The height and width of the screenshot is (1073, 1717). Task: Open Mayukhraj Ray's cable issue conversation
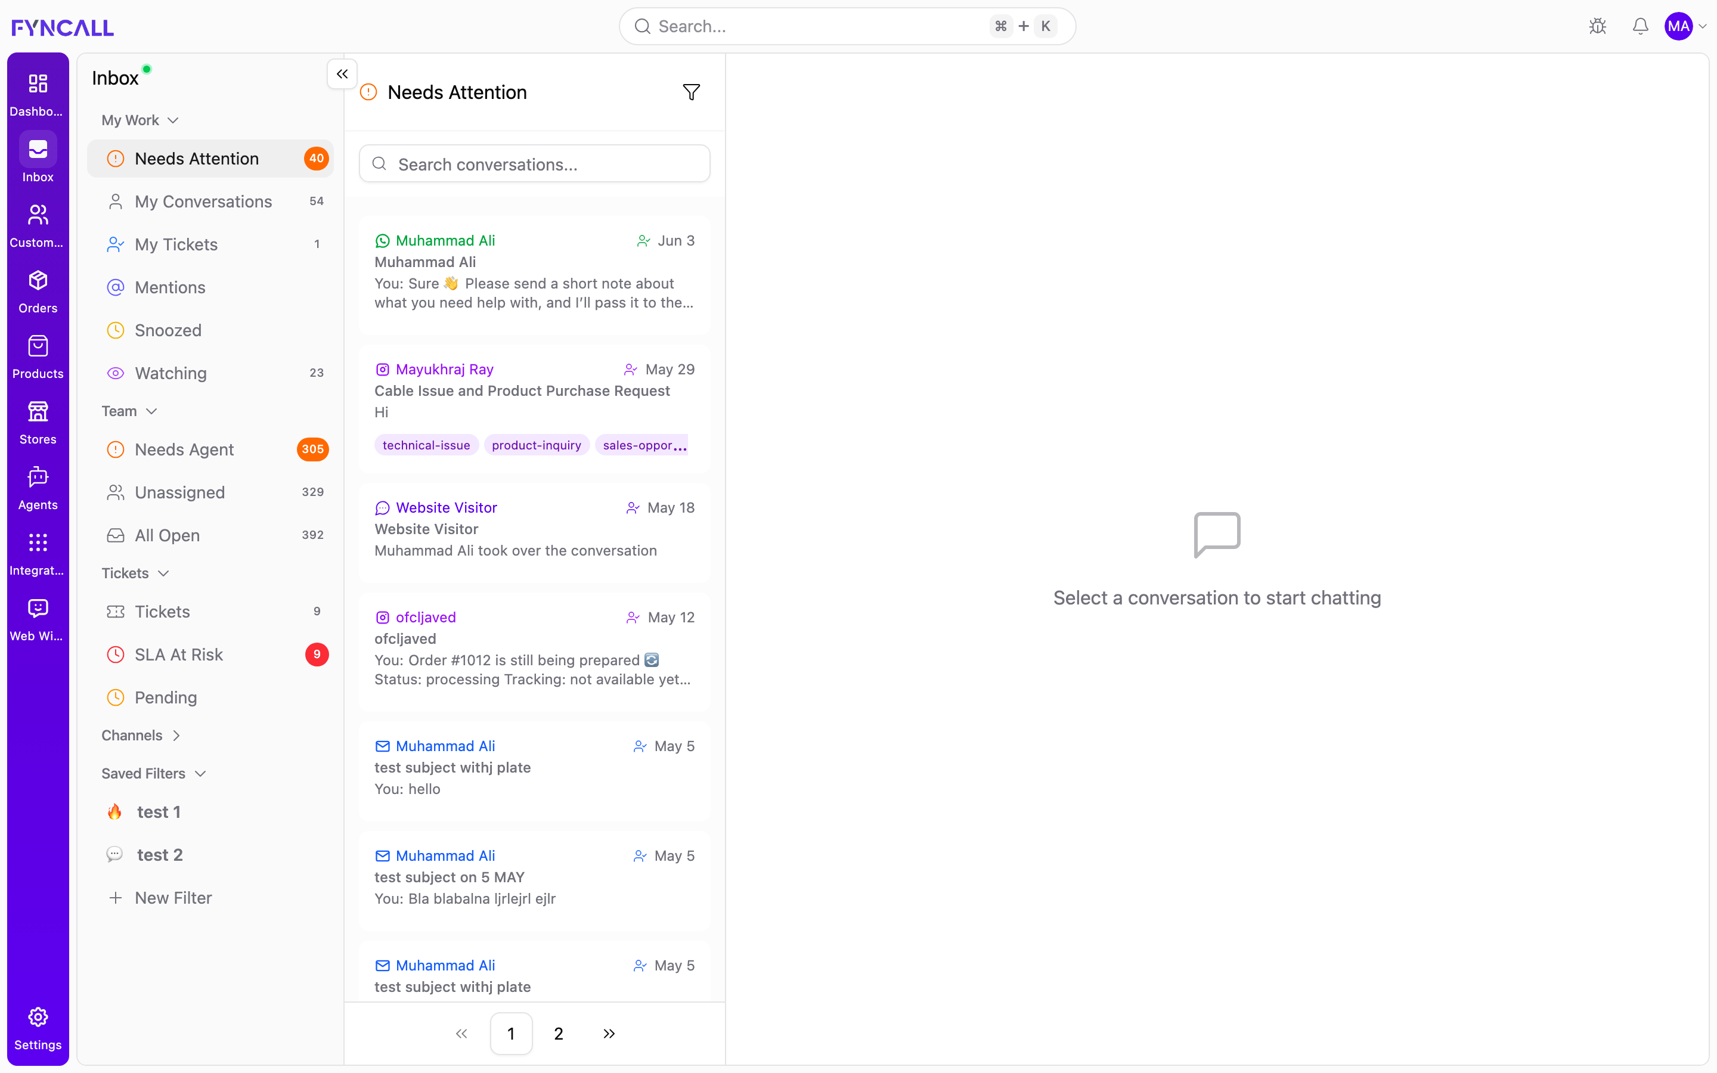(534, 410)
